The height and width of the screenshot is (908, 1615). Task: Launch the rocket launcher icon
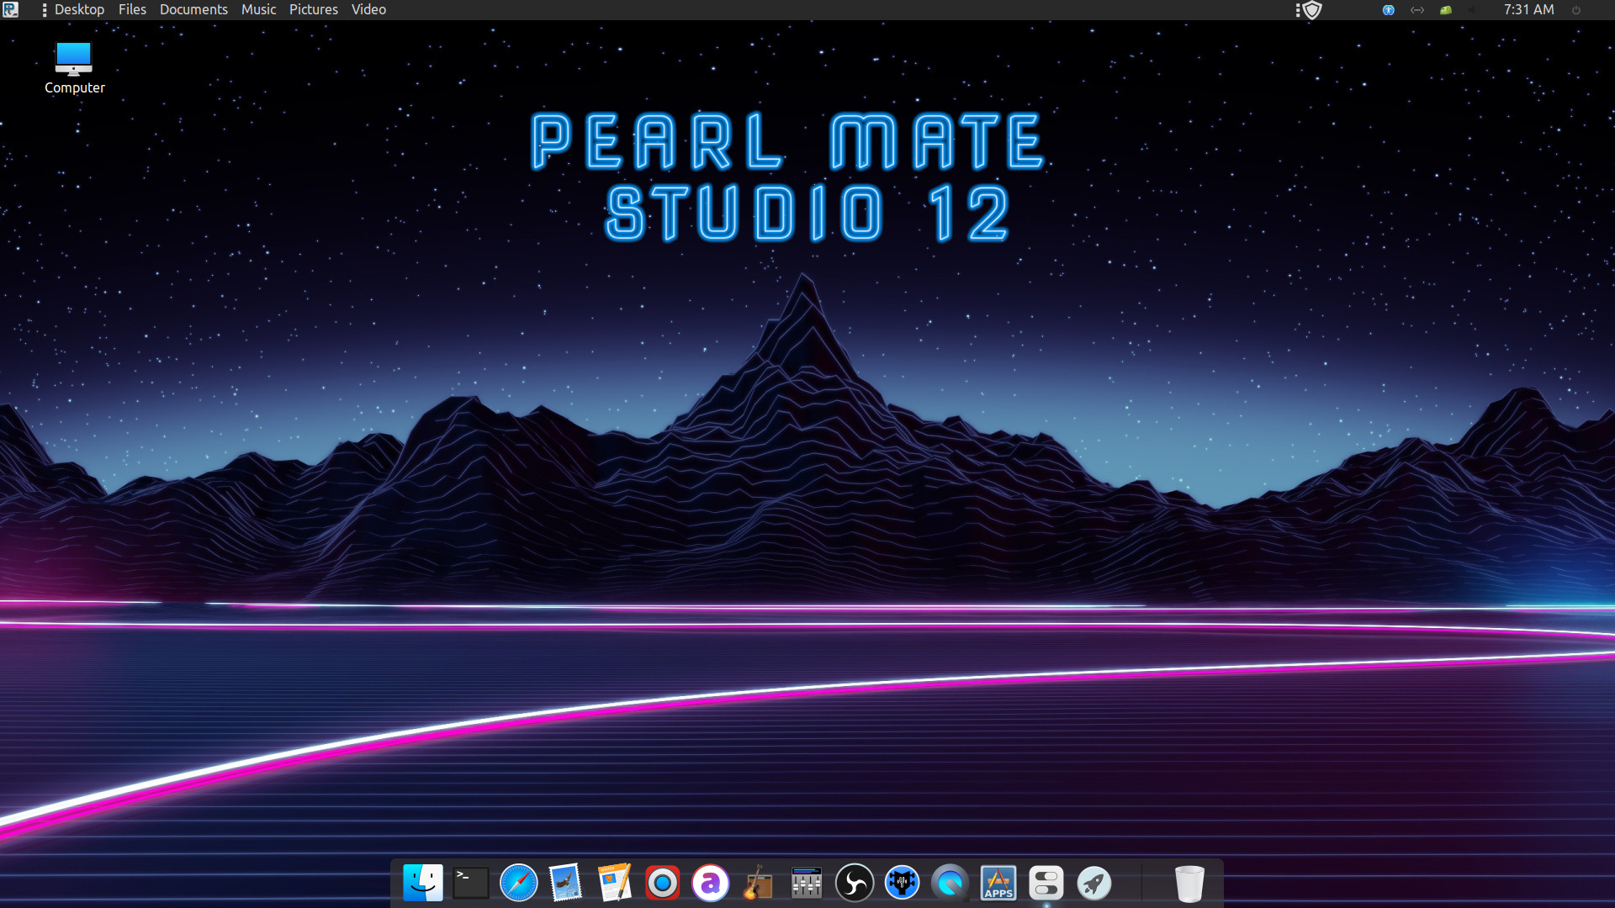[1093, 883]
